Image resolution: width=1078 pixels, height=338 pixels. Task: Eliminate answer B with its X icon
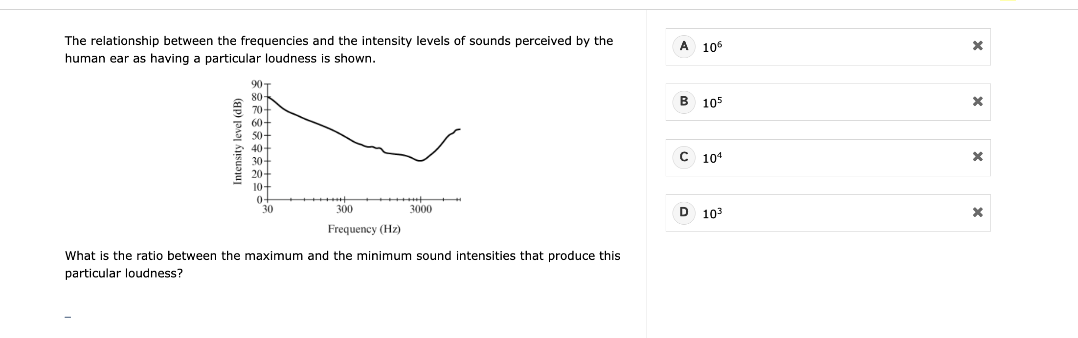[x=977, y=102]
